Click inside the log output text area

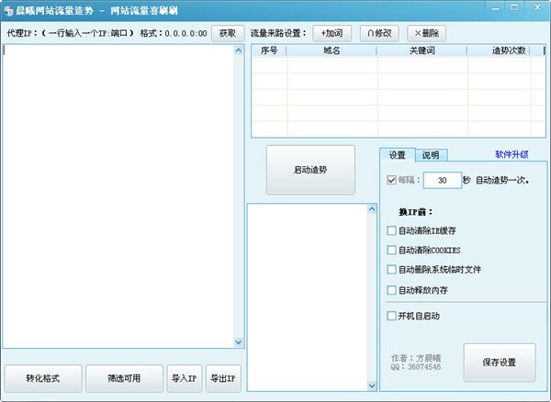[308, 297]
